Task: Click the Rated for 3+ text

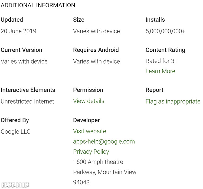Action: (162, 61)
